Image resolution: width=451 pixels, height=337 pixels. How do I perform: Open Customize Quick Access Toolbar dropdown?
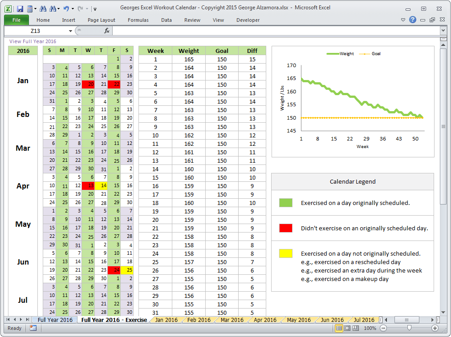pos(95,9)
